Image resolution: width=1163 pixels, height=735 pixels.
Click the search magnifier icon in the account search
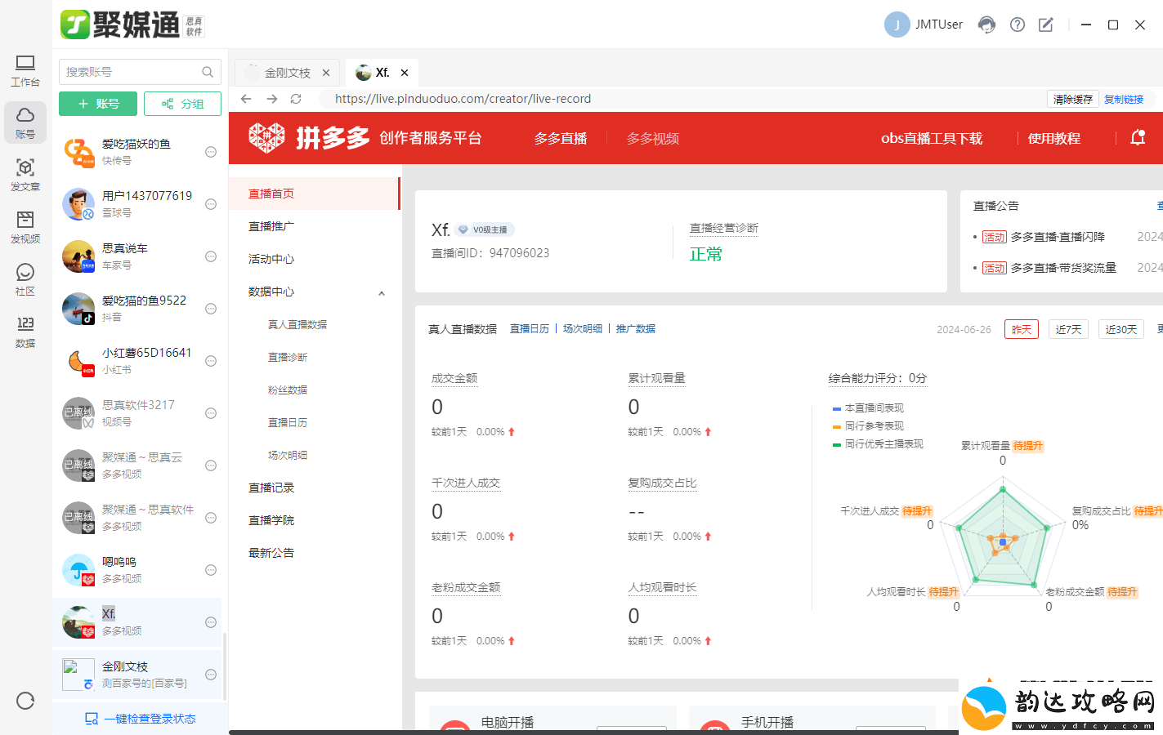(208, 72)
